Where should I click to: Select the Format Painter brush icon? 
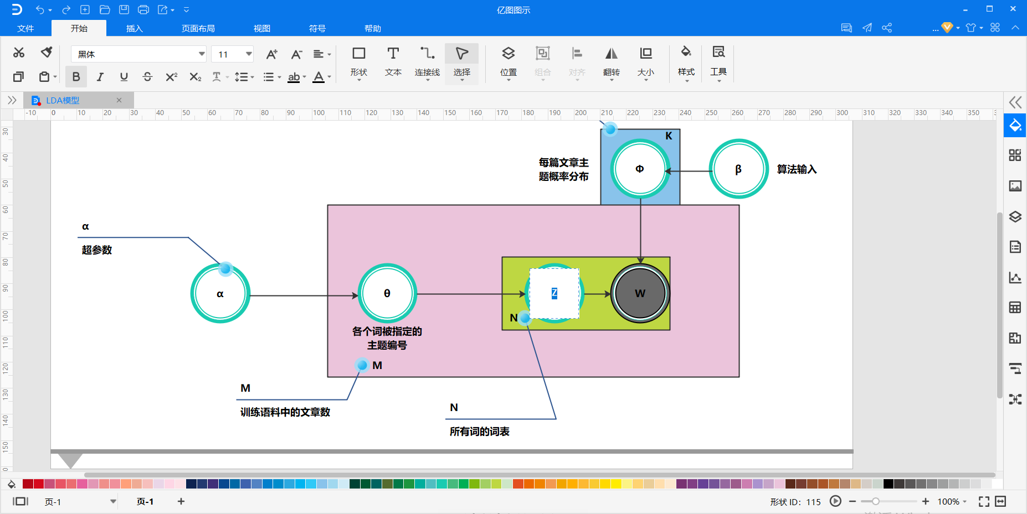point(47,53)
